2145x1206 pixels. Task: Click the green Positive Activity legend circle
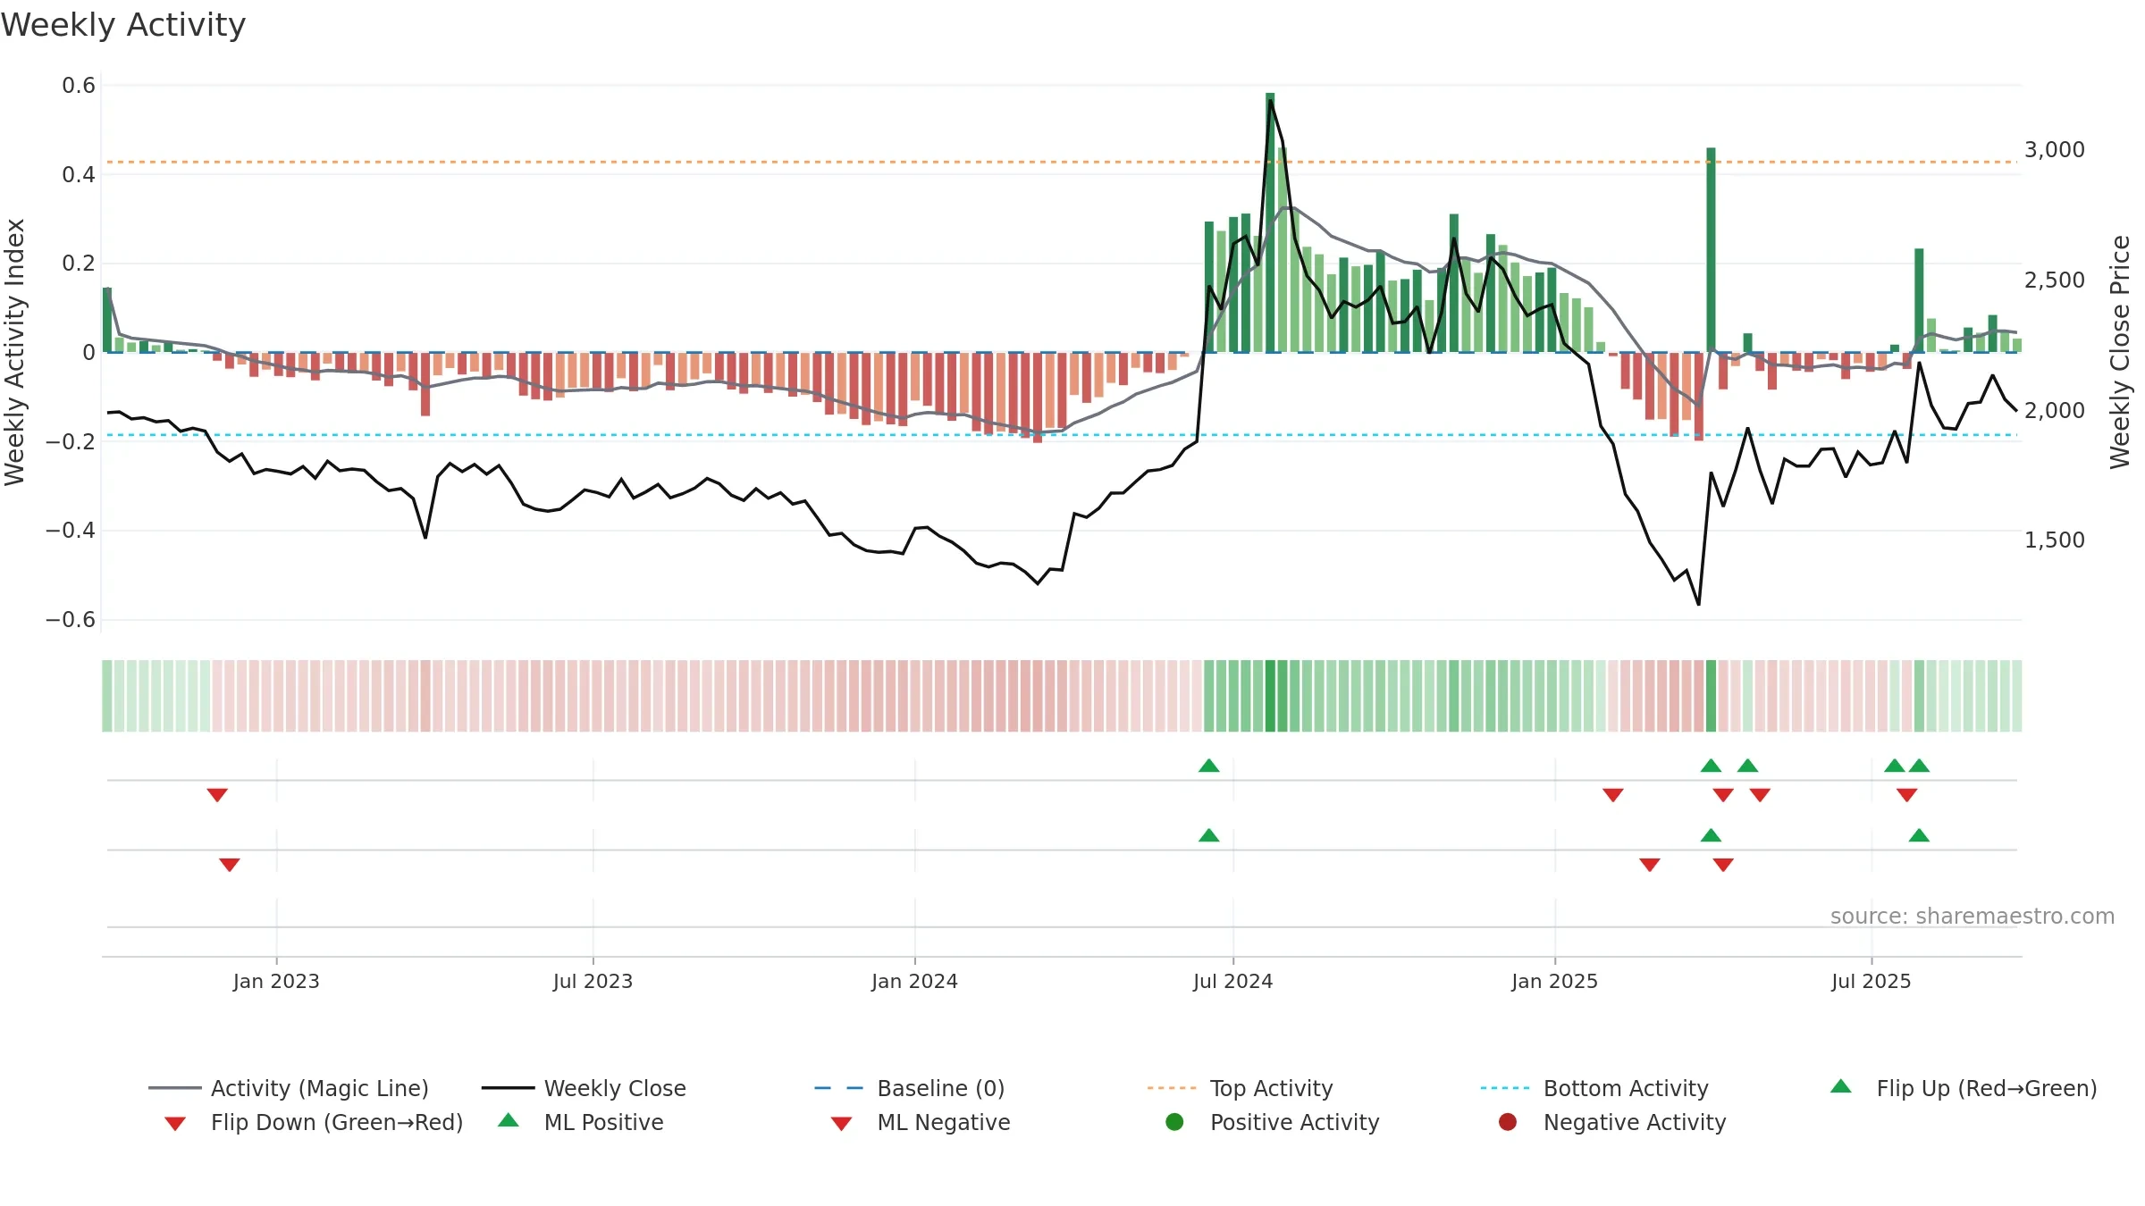click(x=1174, y=1121)
